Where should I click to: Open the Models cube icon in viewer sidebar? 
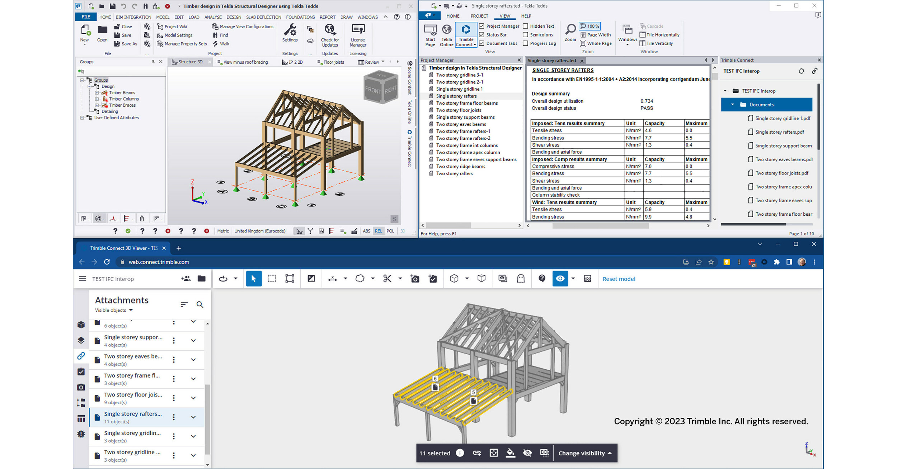(x=81, y=325)
